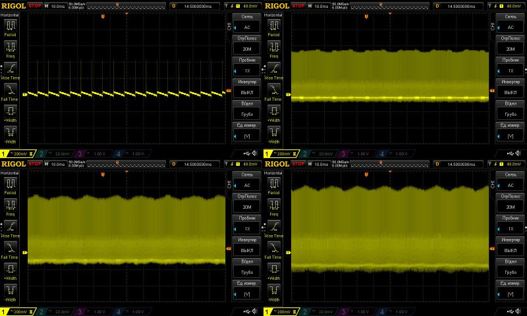The height and width of the screenshot is (316, 527).
Task: Select Fall Time icon in top-right capture
Action: [274, 90]
